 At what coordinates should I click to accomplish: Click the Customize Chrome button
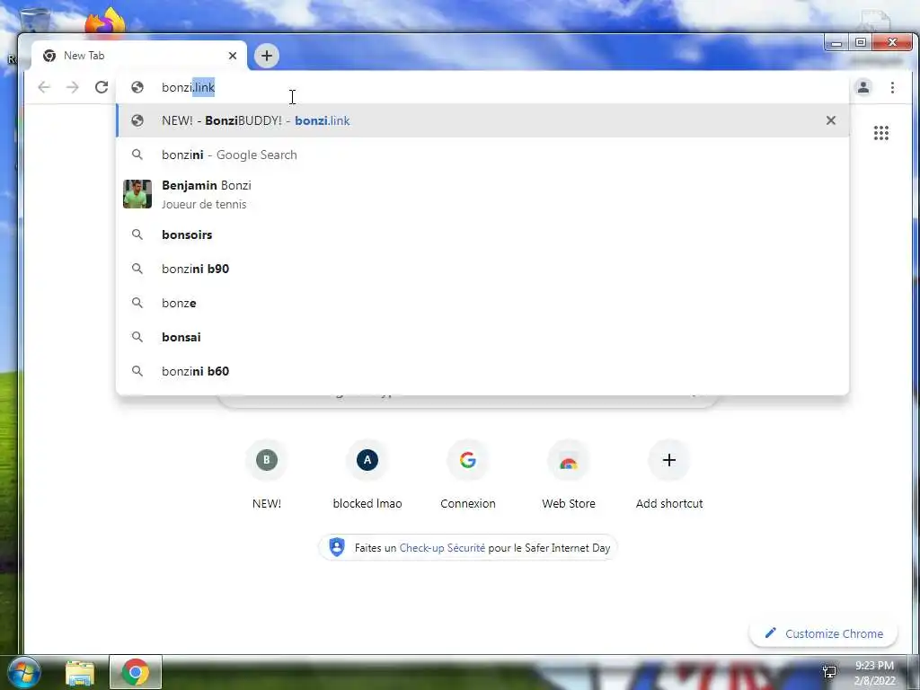click(x=823, y=633)
